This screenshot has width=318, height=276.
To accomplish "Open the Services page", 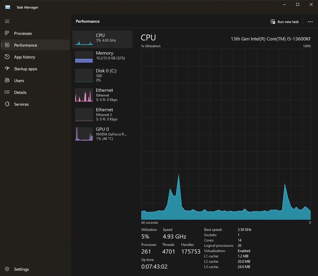I will (35, 104).
